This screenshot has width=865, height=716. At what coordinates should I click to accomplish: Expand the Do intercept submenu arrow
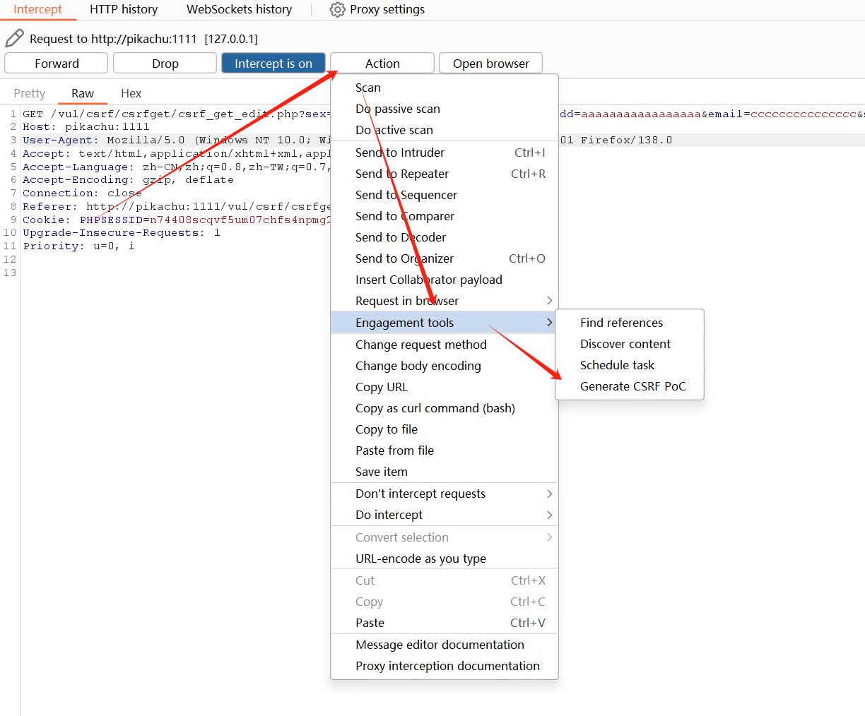click(x=549, y=515)
